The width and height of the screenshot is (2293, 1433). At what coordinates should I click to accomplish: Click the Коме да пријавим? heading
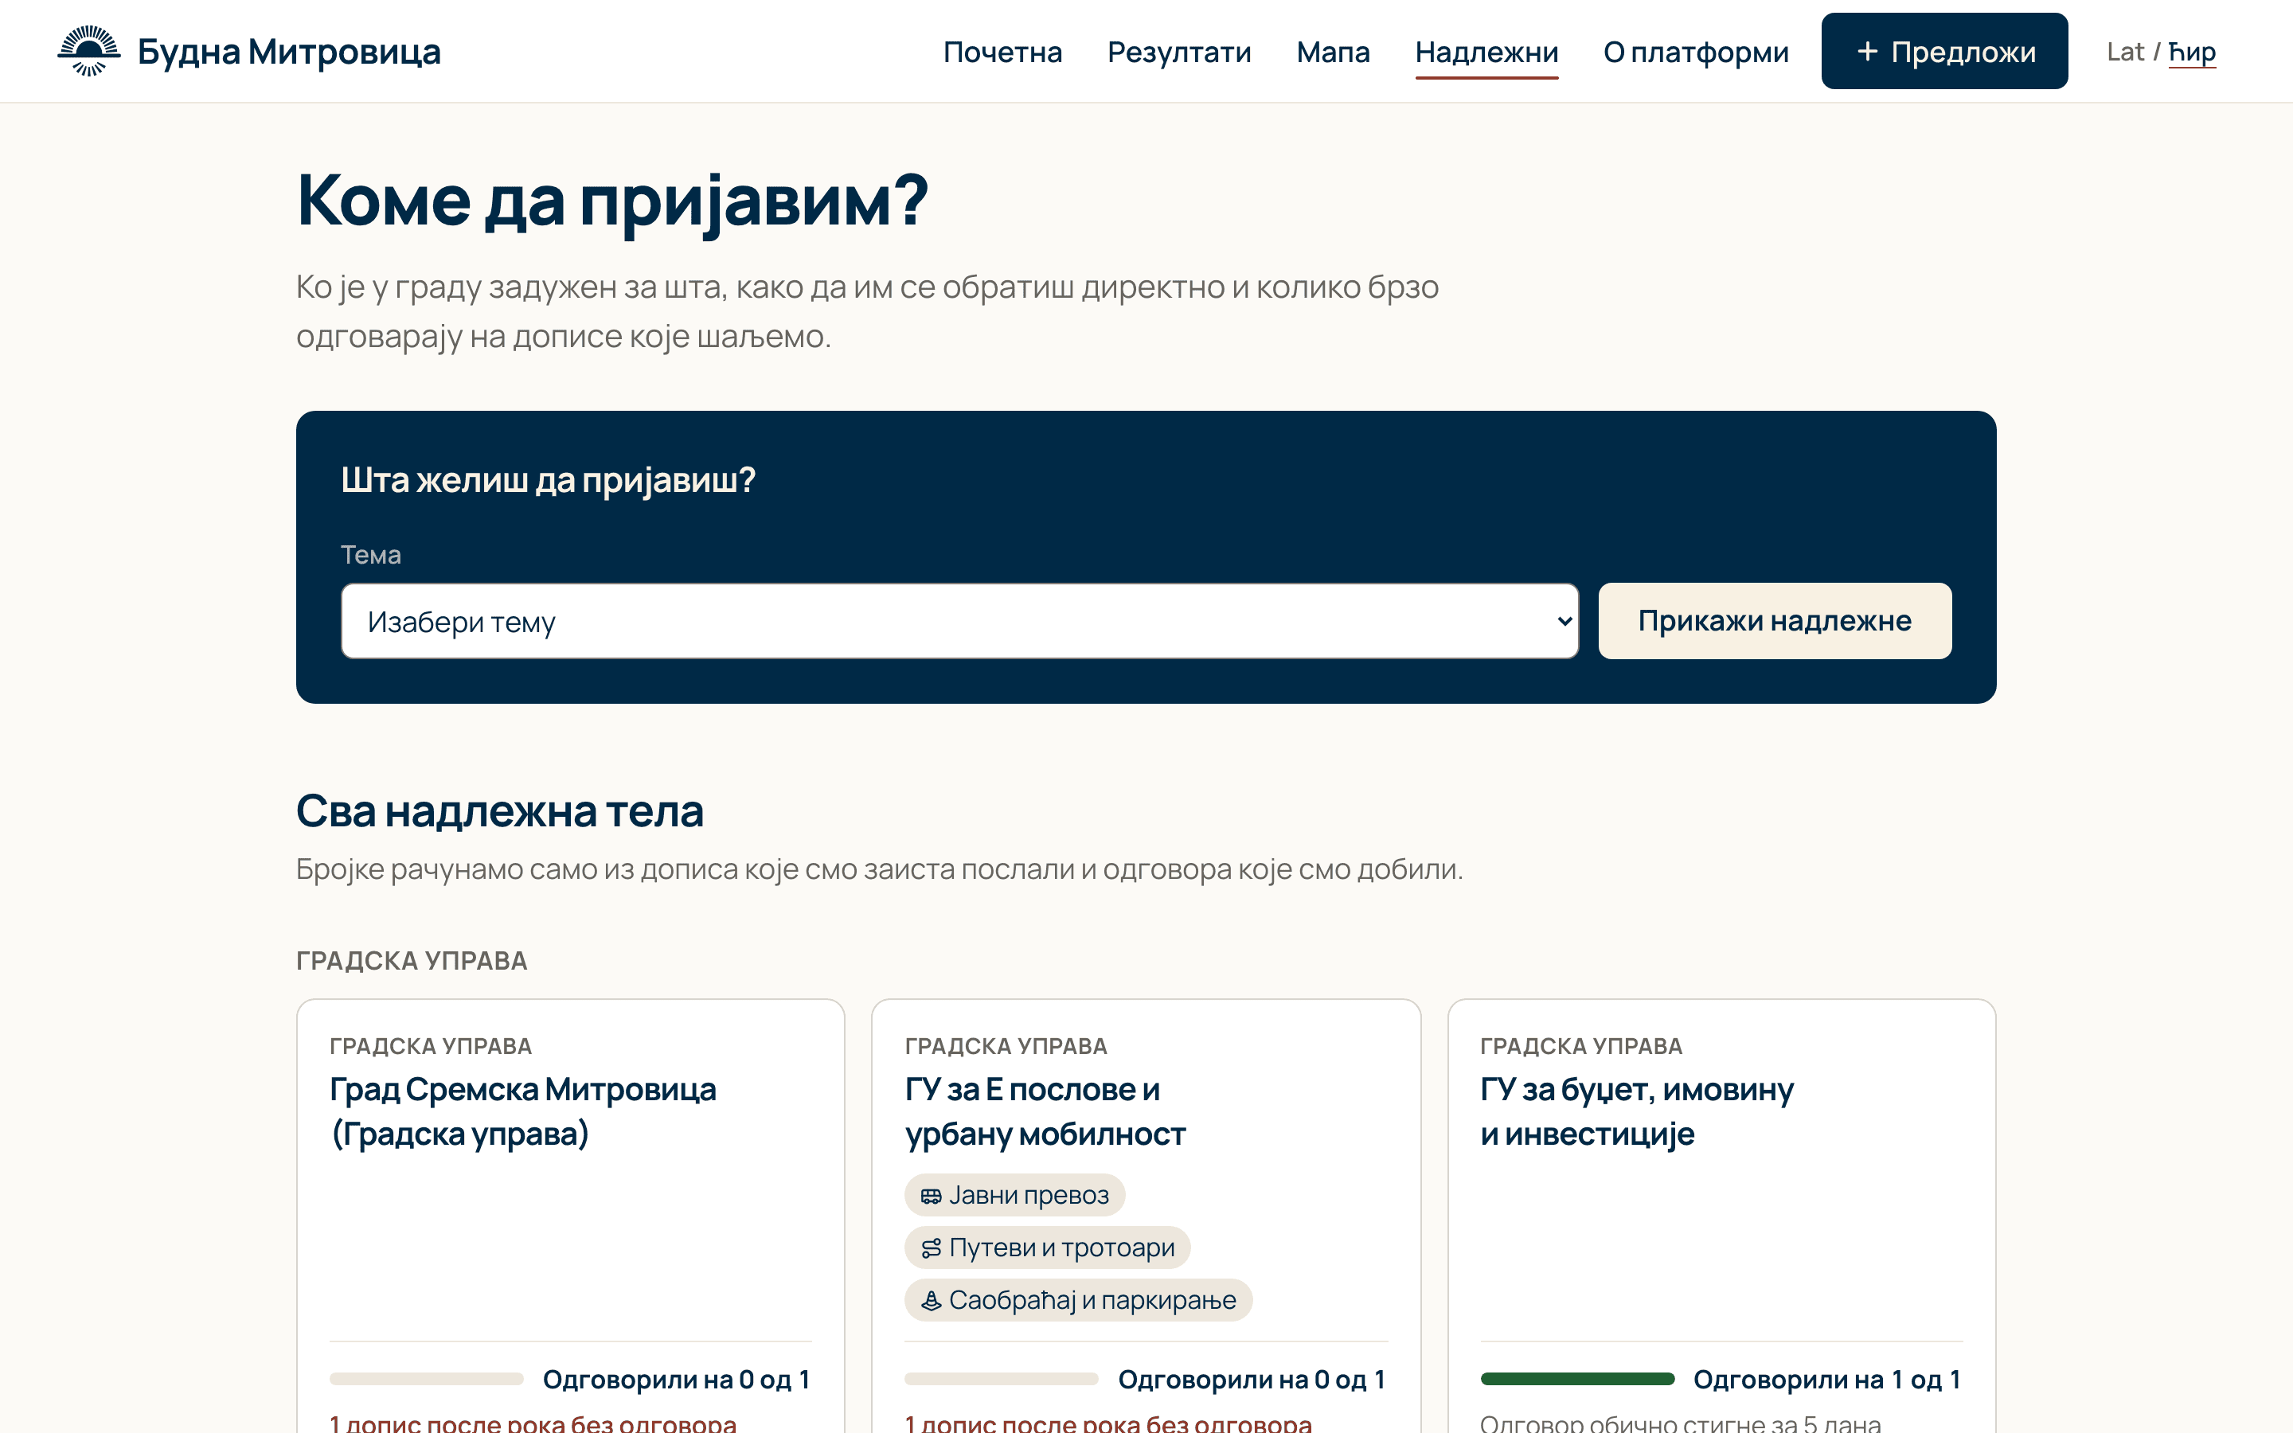612,201
